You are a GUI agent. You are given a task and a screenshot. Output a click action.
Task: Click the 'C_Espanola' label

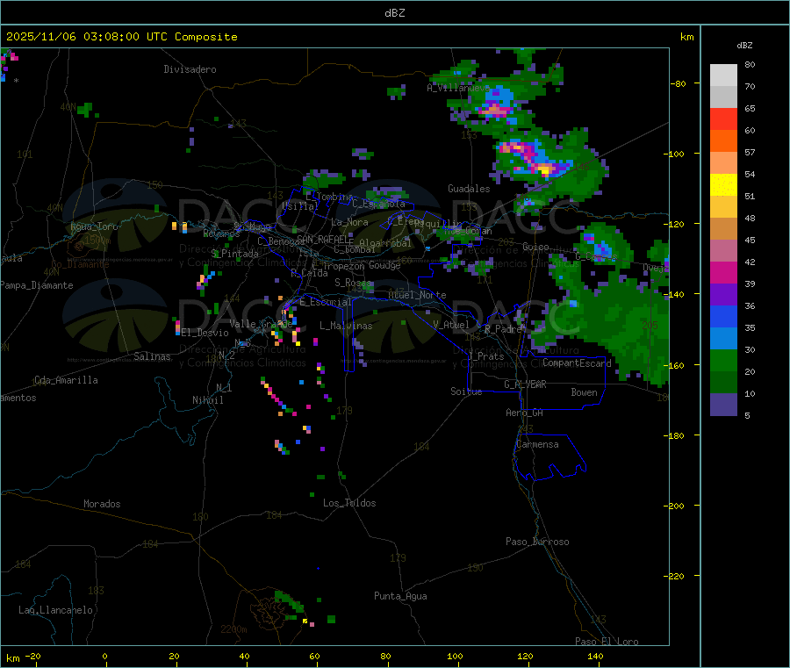pos(378,204)
